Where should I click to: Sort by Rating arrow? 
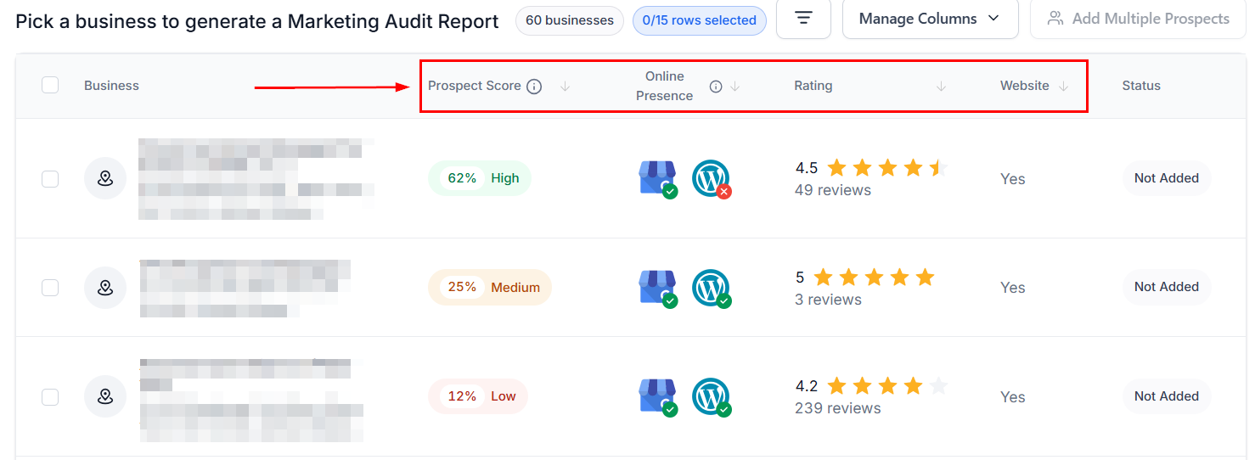click(x=941, y=86)
